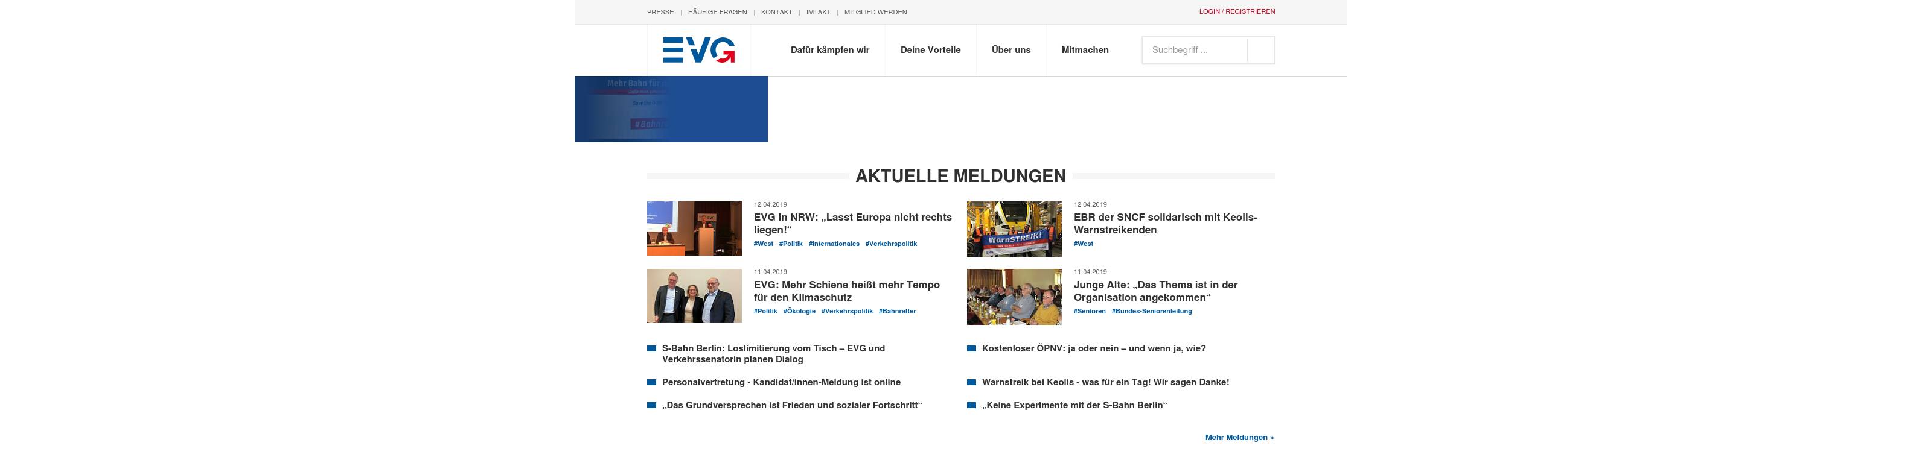Click Login / Registrieren
This screenshot has width=1922, height=463.
point(1236,12)
